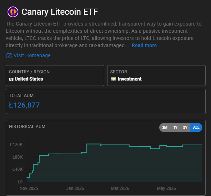The height and width of the screenshot is (196, 211).
Task: Open the Visit Homepage link
Action: (32, 55)
